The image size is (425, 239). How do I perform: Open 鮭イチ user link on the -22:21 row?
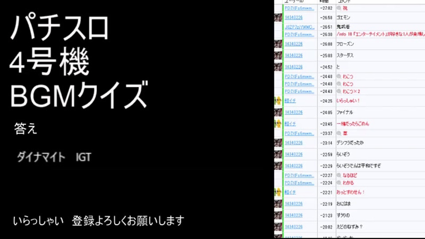(x=290, y=193)
